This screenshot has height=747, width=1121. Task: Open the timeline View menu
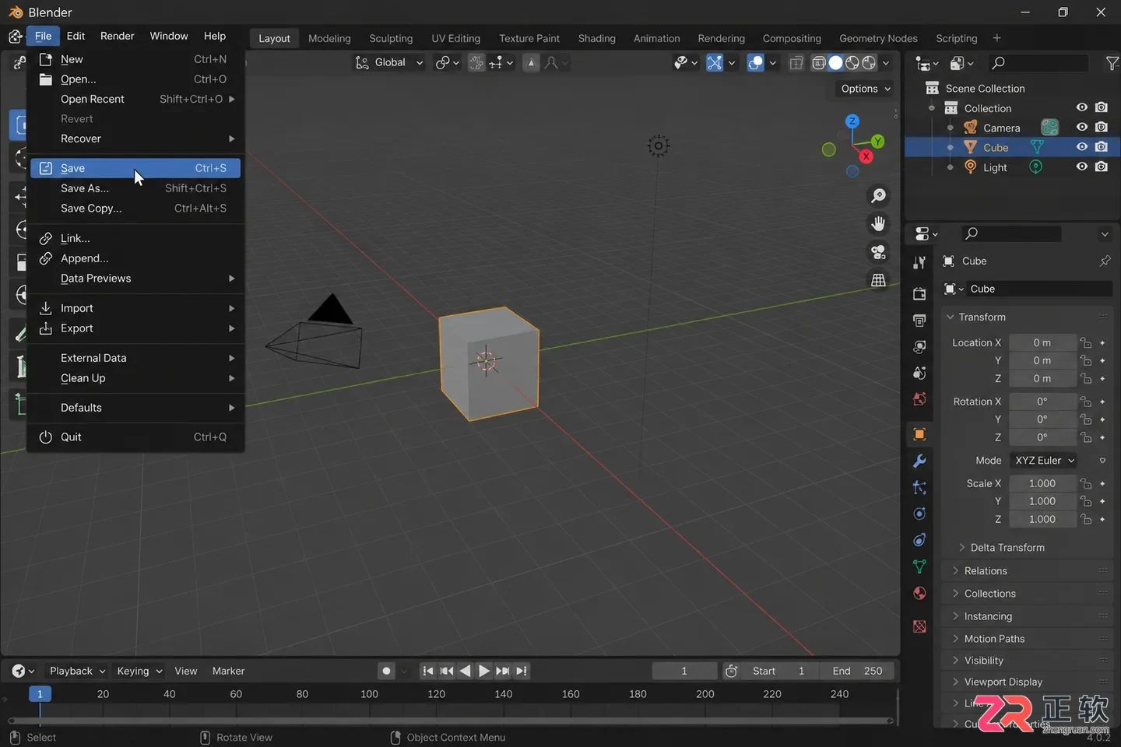(x=185, y=671)
